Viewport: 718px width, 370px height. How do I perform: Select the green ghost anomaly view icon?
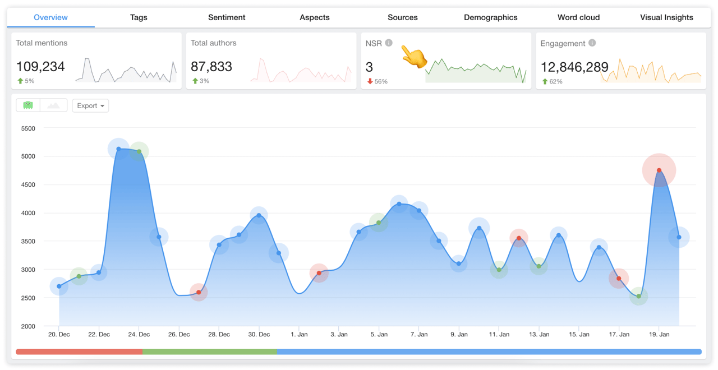[27, 105]
